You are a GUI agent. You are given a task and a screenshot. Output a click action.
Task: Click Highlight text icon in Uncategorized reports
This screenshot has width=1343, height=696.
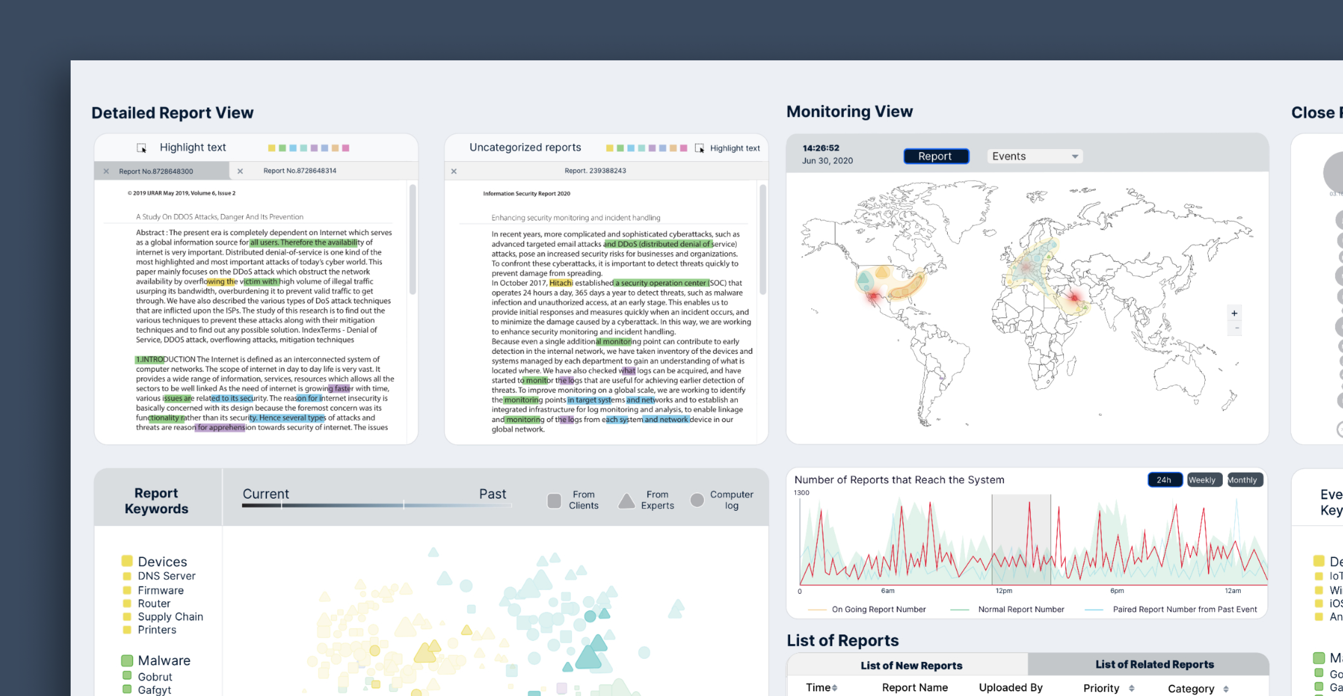point(700,149)
